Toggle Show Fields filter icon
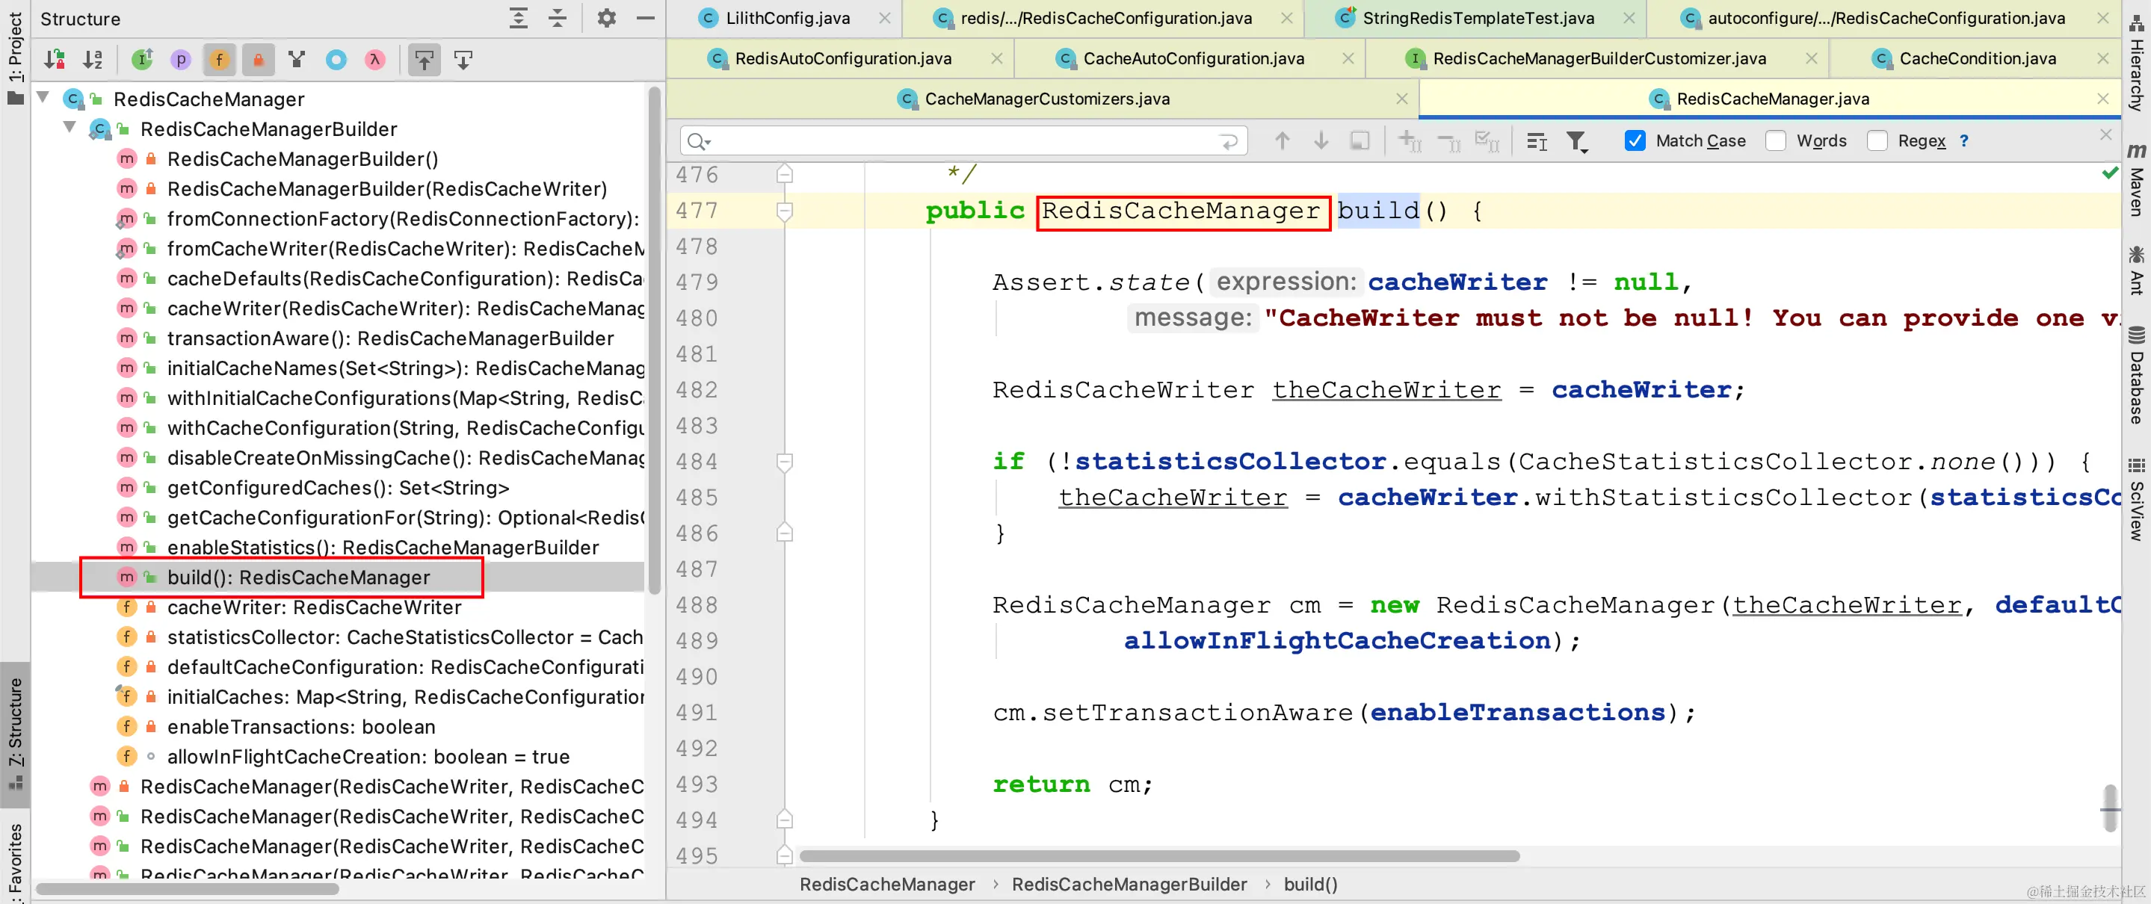Viewport: 2151px width, 904px height. tap(220, 59)
